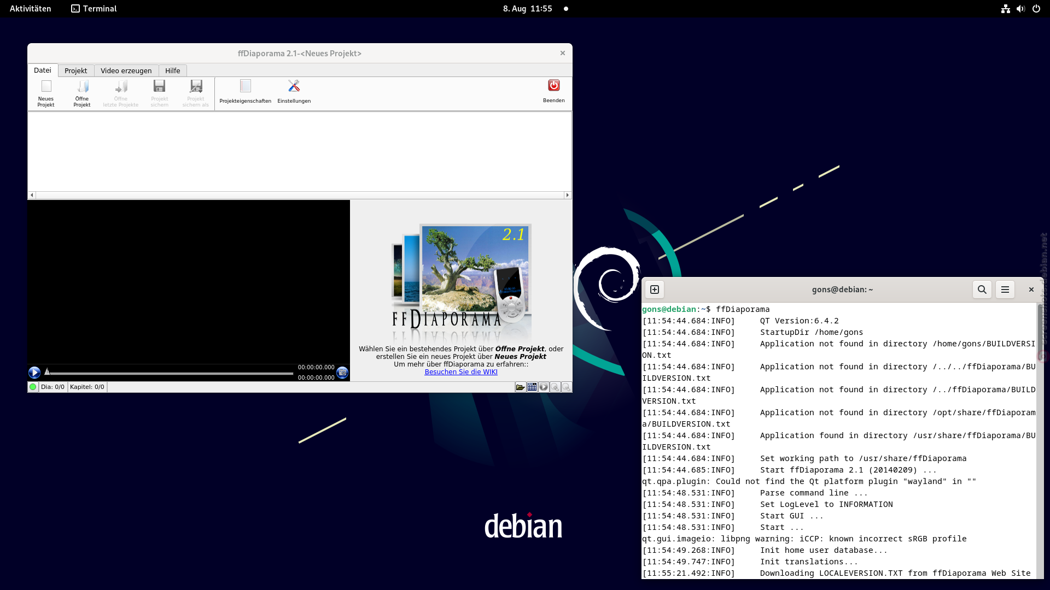Screen dimensions: 1050x590
Task: Close the terminal window
Action: pyautogui.click(x=1031, y=290)
